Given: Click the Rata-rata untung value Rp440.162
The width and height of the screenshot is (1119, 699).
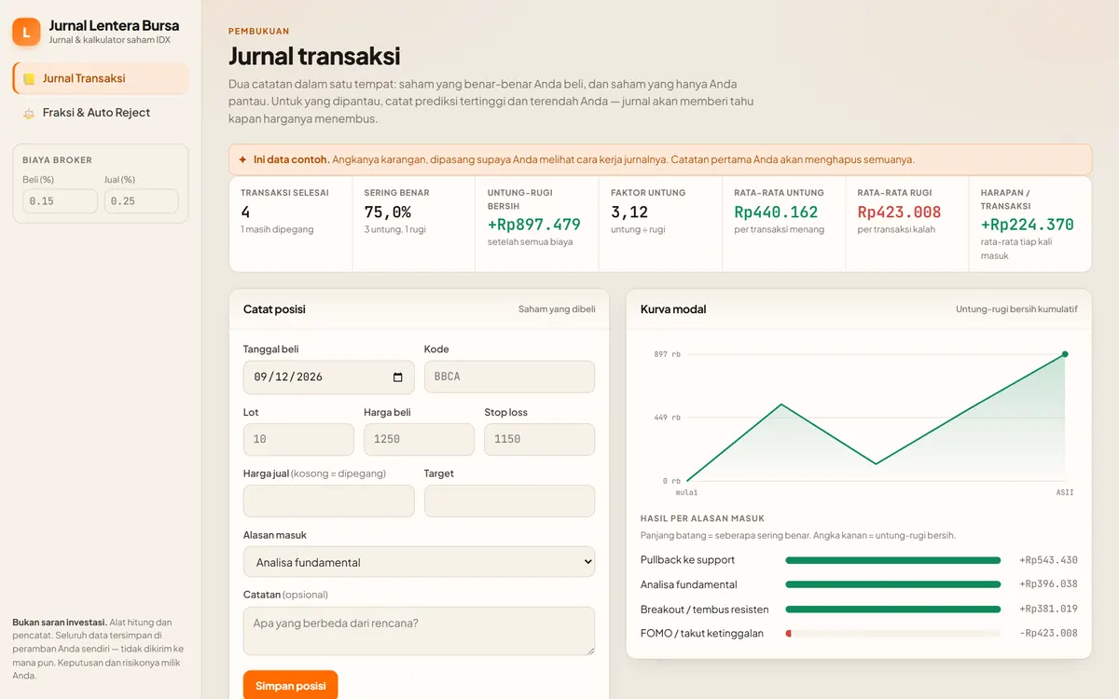Looking at the screenshot, I should click(x=776, y=212).
